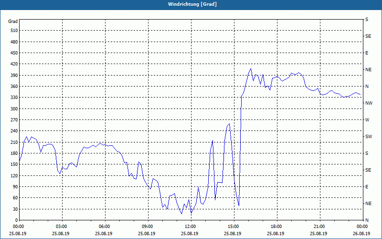Click the 25.08.19 date under 21:00
The image size is (382, 239).
318,233
